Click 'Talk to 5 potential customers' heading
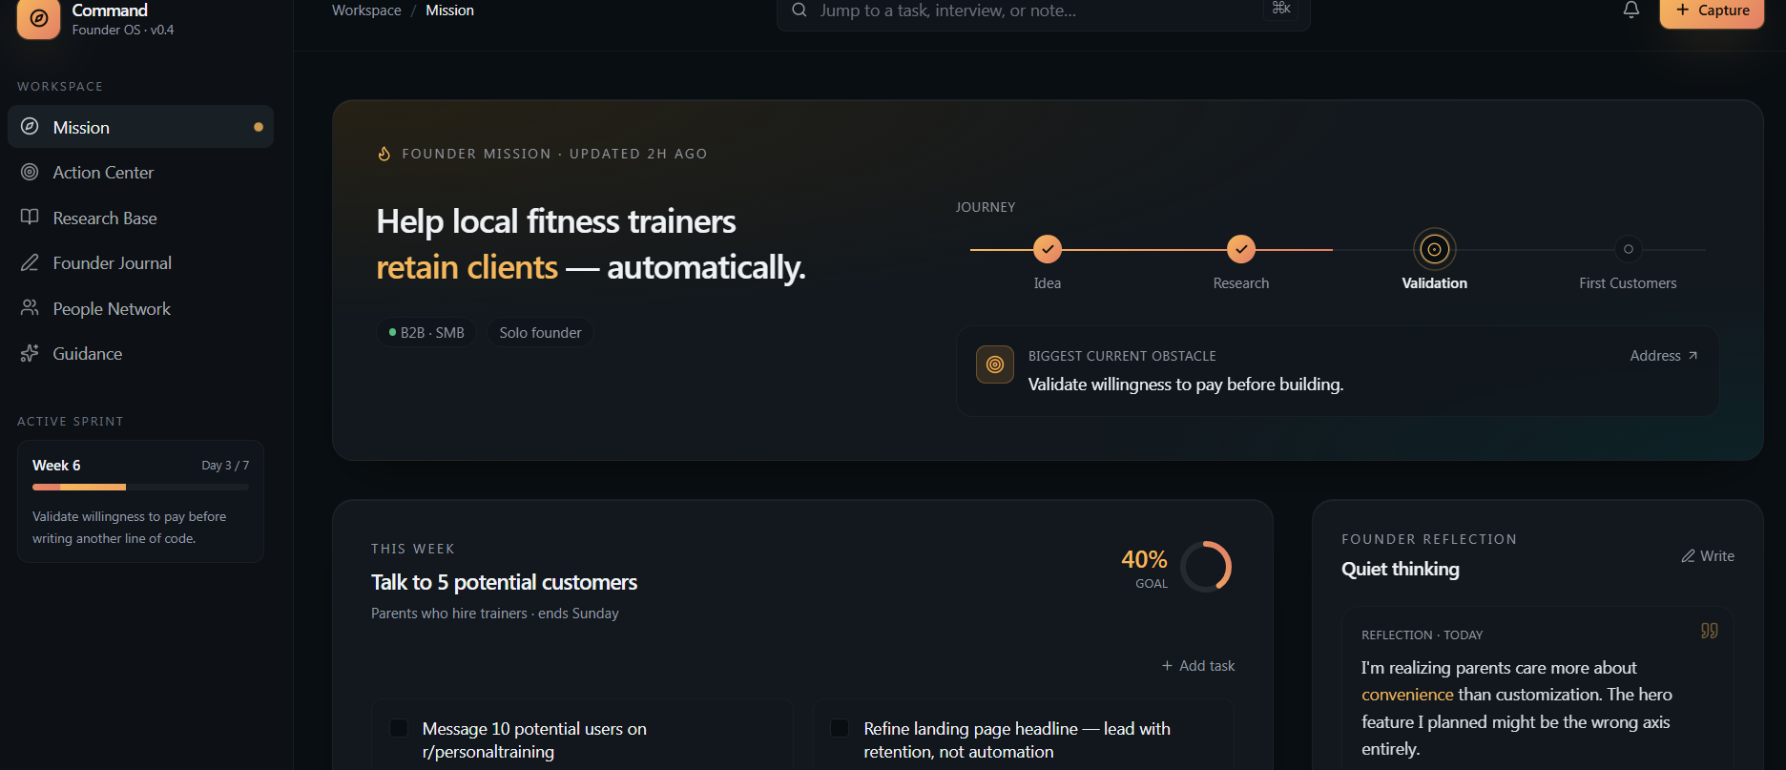1786x770 pixels. pos(504,582)
